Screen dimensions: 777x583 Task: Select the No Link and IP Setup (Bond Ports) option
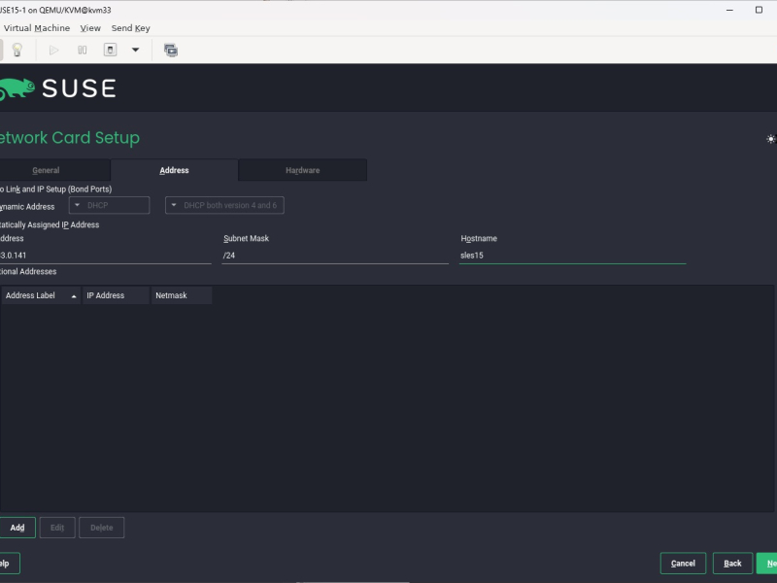[56, 189]
